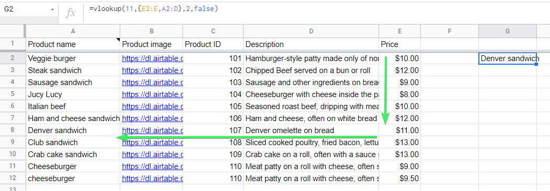Select the Denver omelette on bread cell
550x191 pixels.
(x=311, y=130)
